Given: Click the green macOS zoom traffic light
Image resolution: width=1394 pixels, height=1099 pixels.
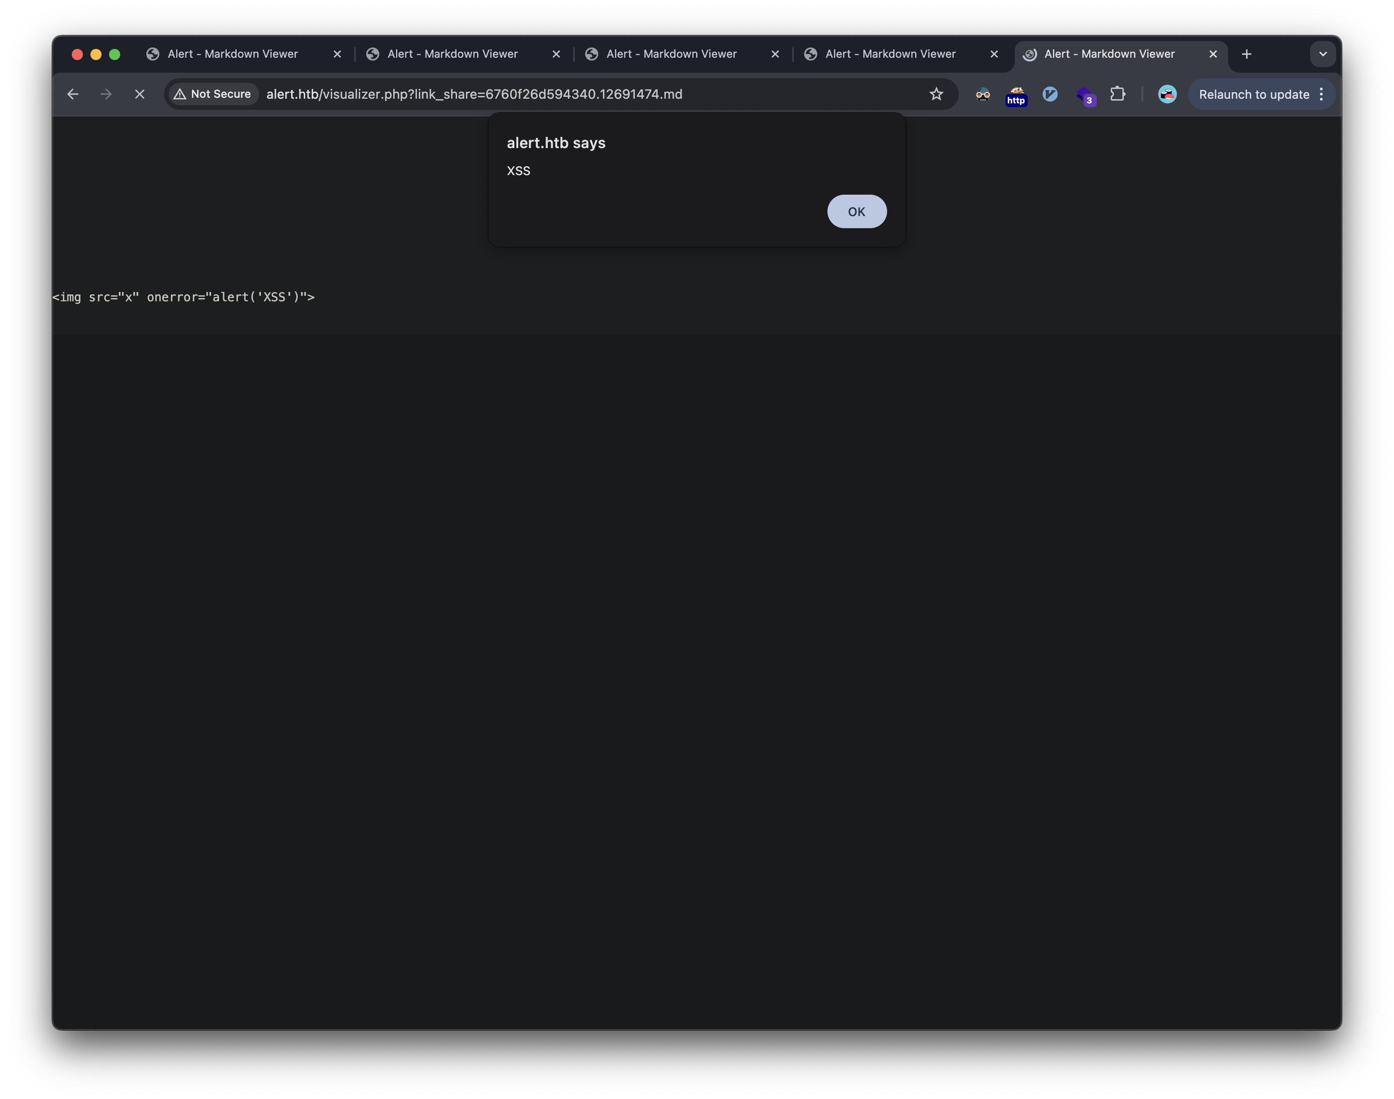Looking at the screenshot, I should 116,54.
